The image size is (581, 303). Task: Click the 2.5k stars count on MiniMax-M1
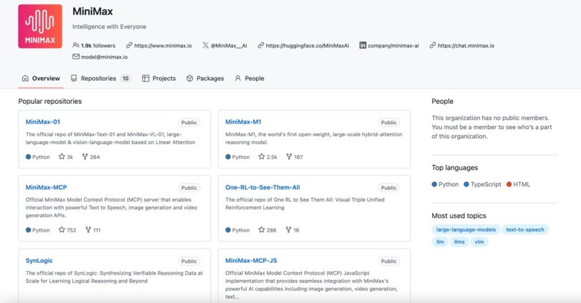coord(272,157)
